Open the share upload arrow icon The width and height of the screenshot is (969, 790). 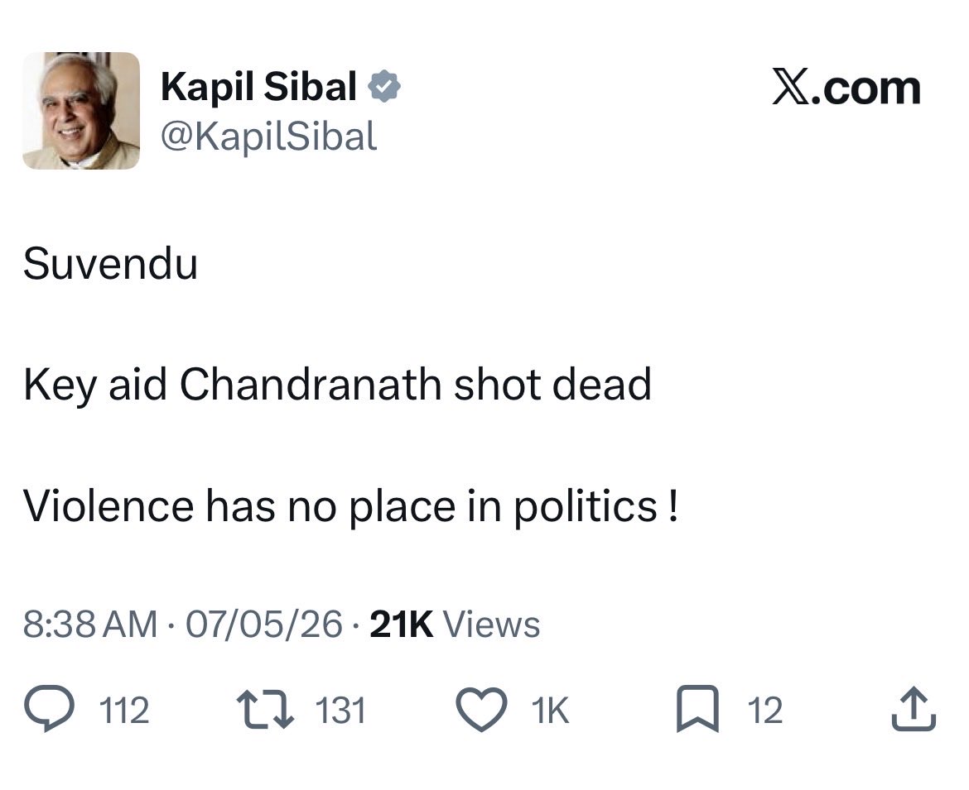tap(914, 709)
